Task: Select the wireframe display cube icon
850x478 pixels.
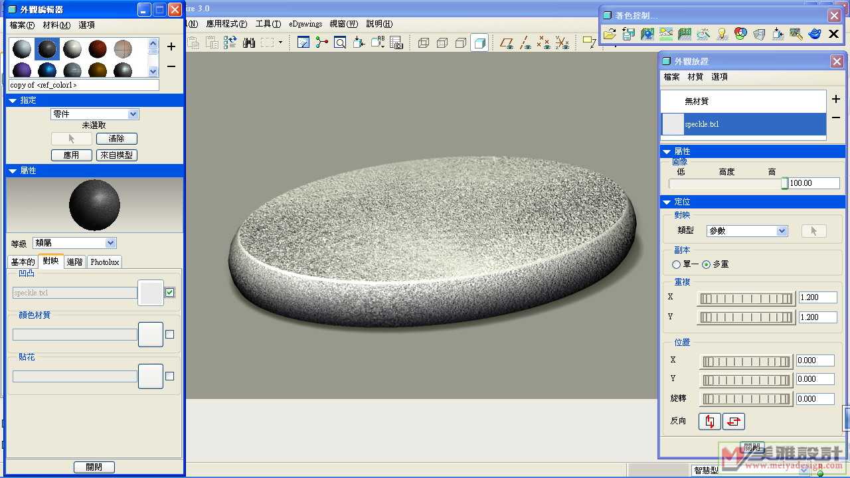Action: [424, 43]
